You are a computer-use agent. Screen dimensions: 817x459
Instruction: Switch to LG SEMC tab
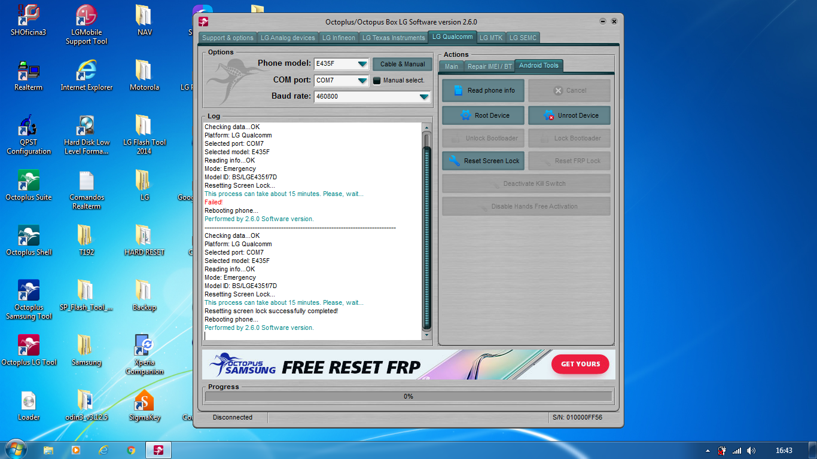tap(523, 38)
